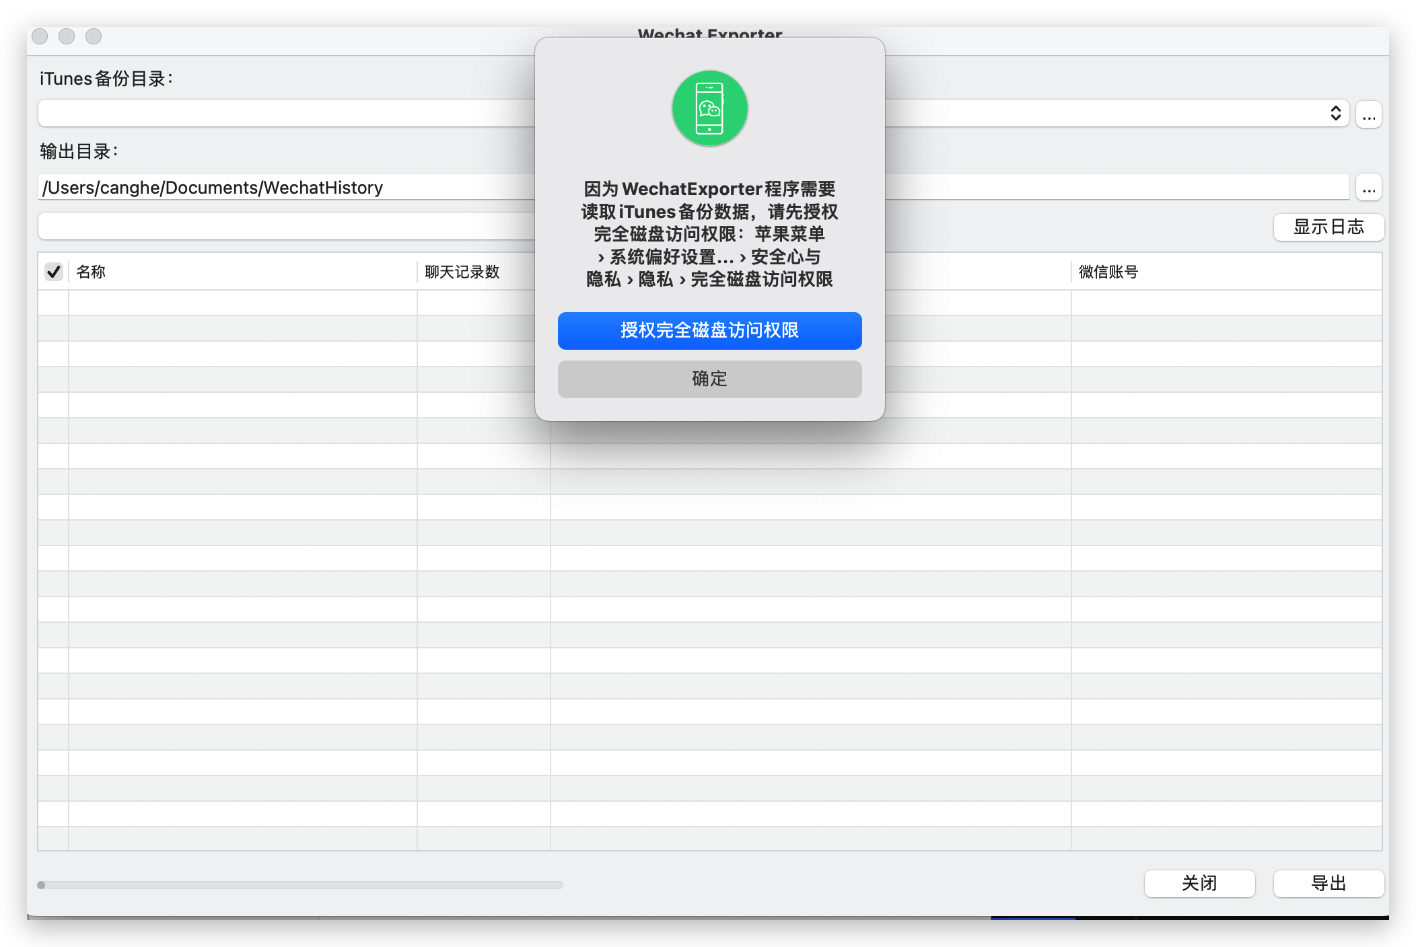
Task: Click the green zoom window button
Action: (94, 36)
